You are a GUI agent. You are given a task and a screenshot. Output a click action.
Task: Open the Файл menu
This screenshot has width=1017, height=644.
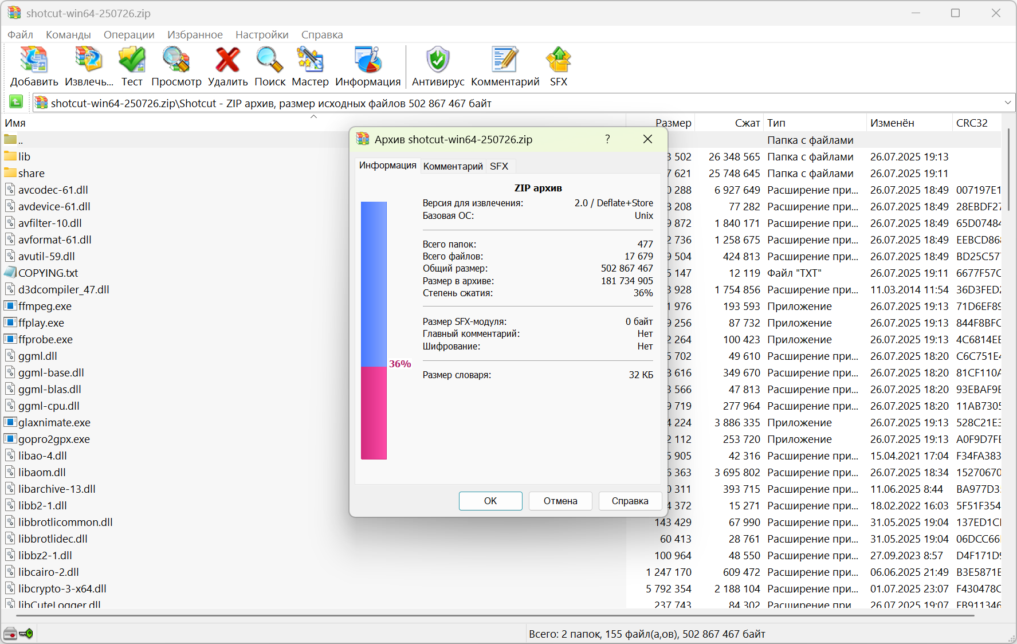coord(20,35)
